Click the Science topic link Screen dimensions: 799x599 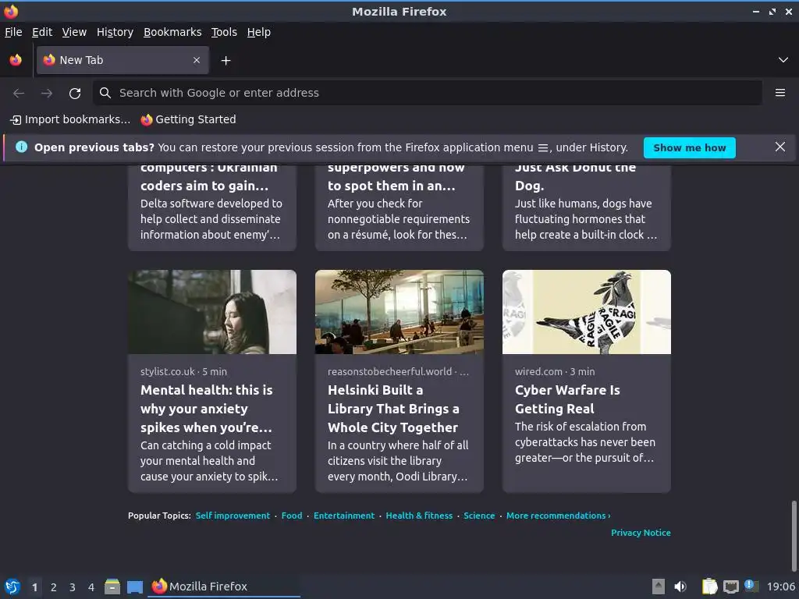click(479, 516)
